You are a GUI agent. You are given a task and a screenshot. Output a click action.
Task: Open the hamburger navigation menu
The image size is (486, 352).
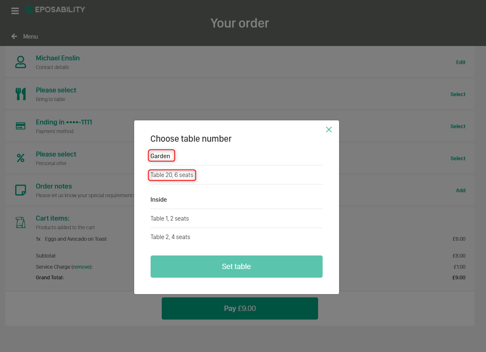click(15, 11)
